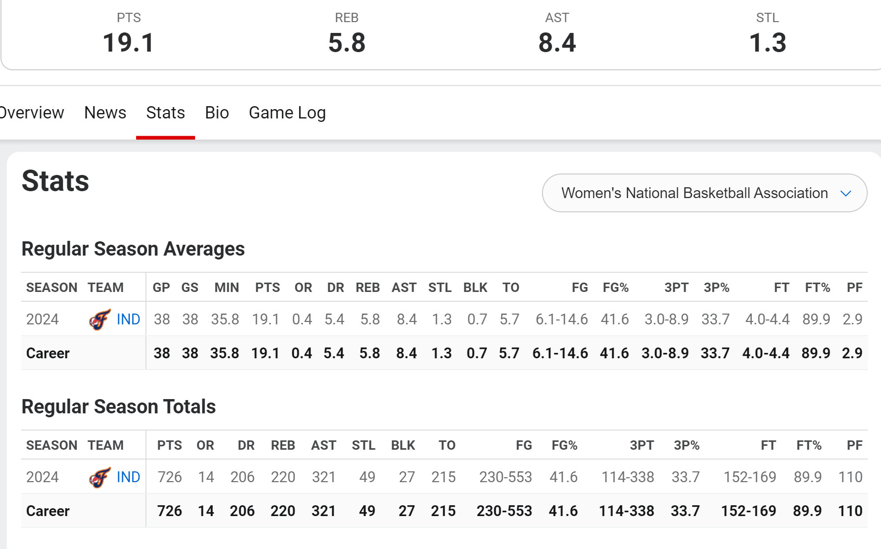Viewport: 881px width, 549px height.
Task: Click the REB 5.8 summary stat
Action: 347,33
